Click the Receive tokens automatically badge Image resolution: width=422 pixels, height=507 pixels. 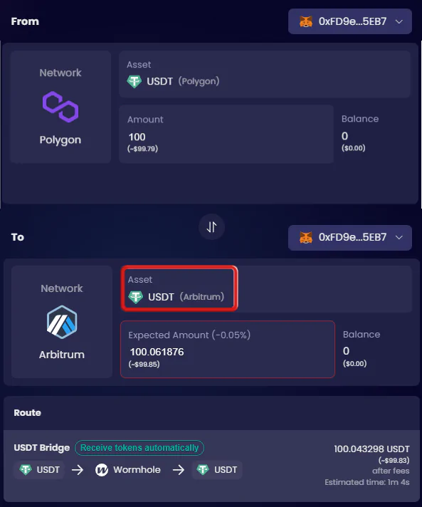point(139,448)
